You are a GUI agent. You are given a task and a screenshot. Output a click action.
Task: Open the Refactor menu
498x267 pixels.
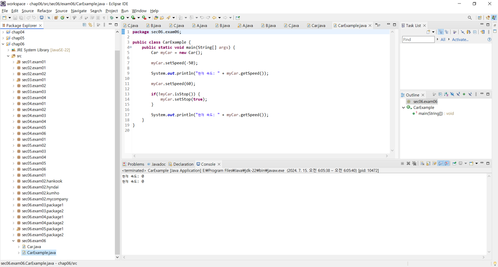pyautogui.click(x=44, y=11)
